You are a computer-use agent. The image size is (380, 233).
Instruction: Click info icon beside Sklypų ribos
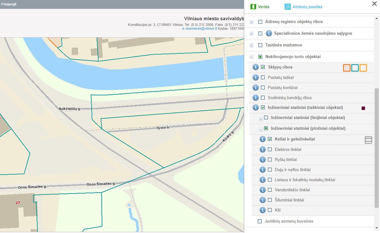pyautogui.click(x=256, y=67)
